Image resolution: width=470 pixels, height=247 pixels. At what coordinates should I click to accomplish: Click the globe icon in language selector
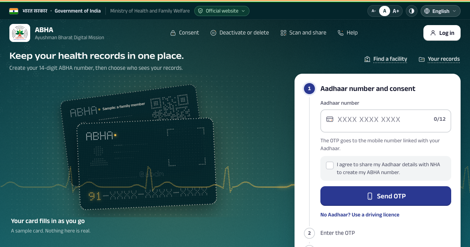coord(427,11)
